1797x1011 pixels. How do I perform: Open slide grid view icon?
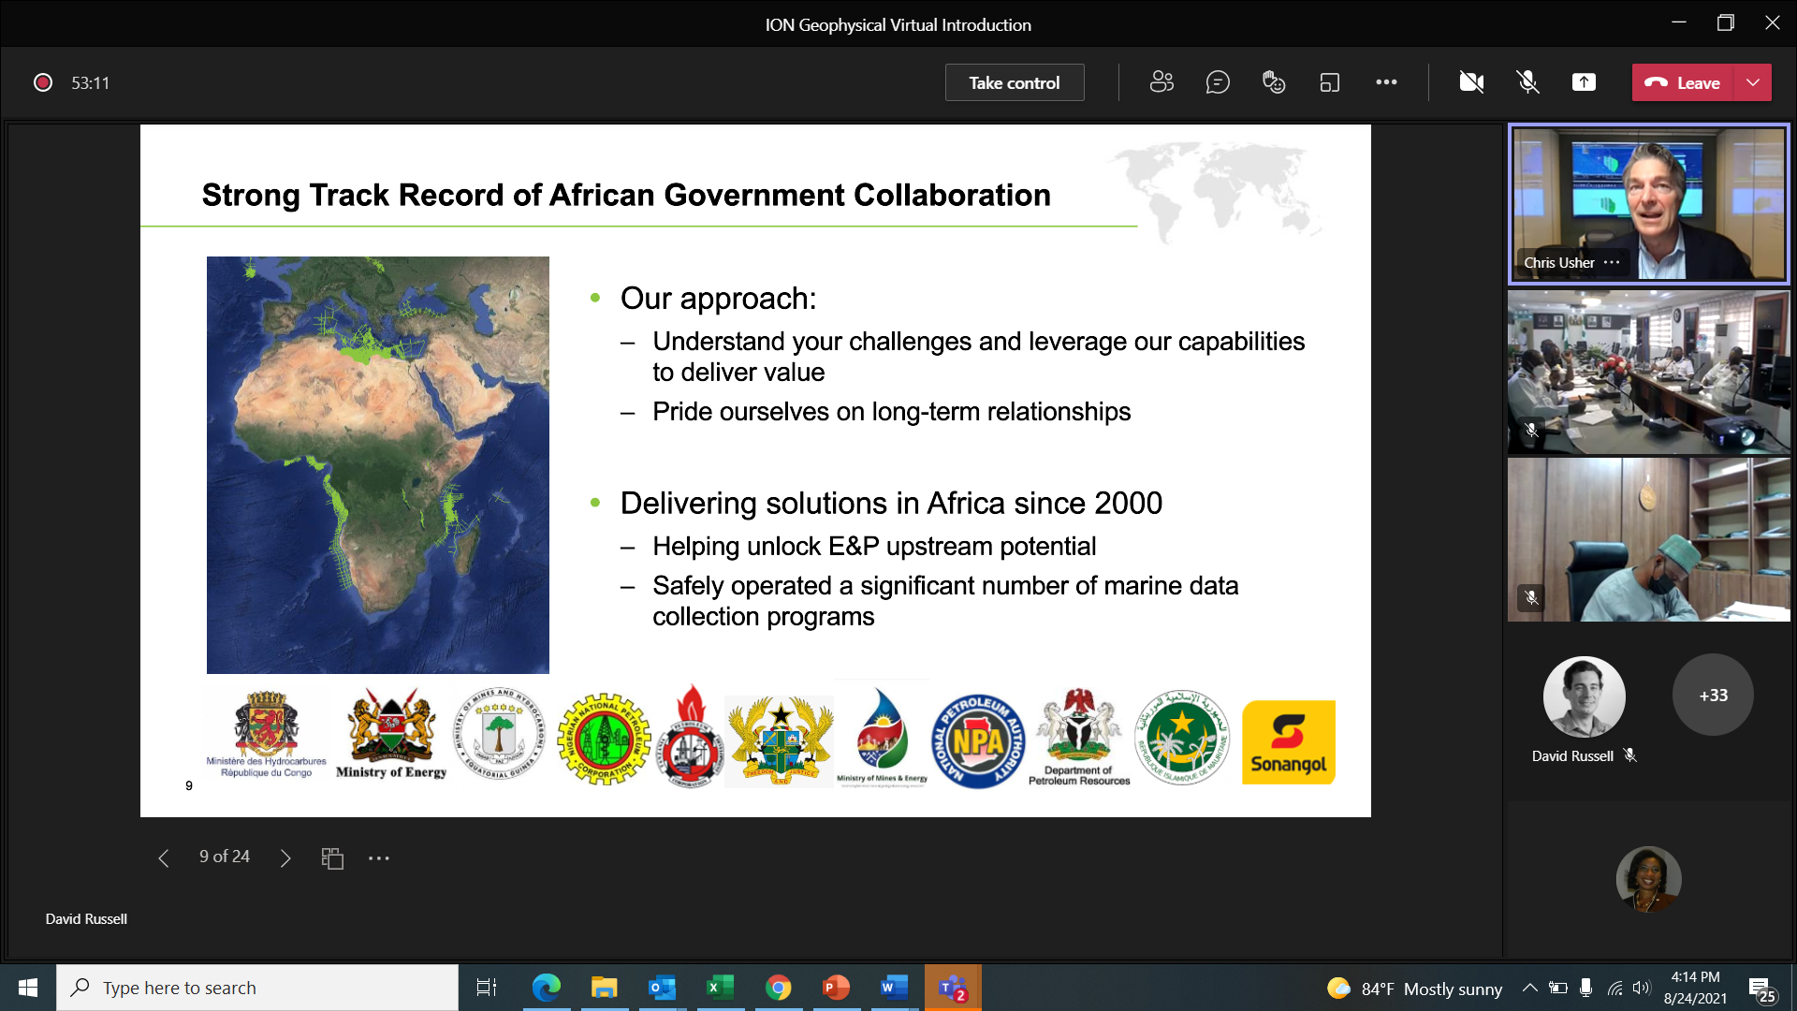(332, 857)
